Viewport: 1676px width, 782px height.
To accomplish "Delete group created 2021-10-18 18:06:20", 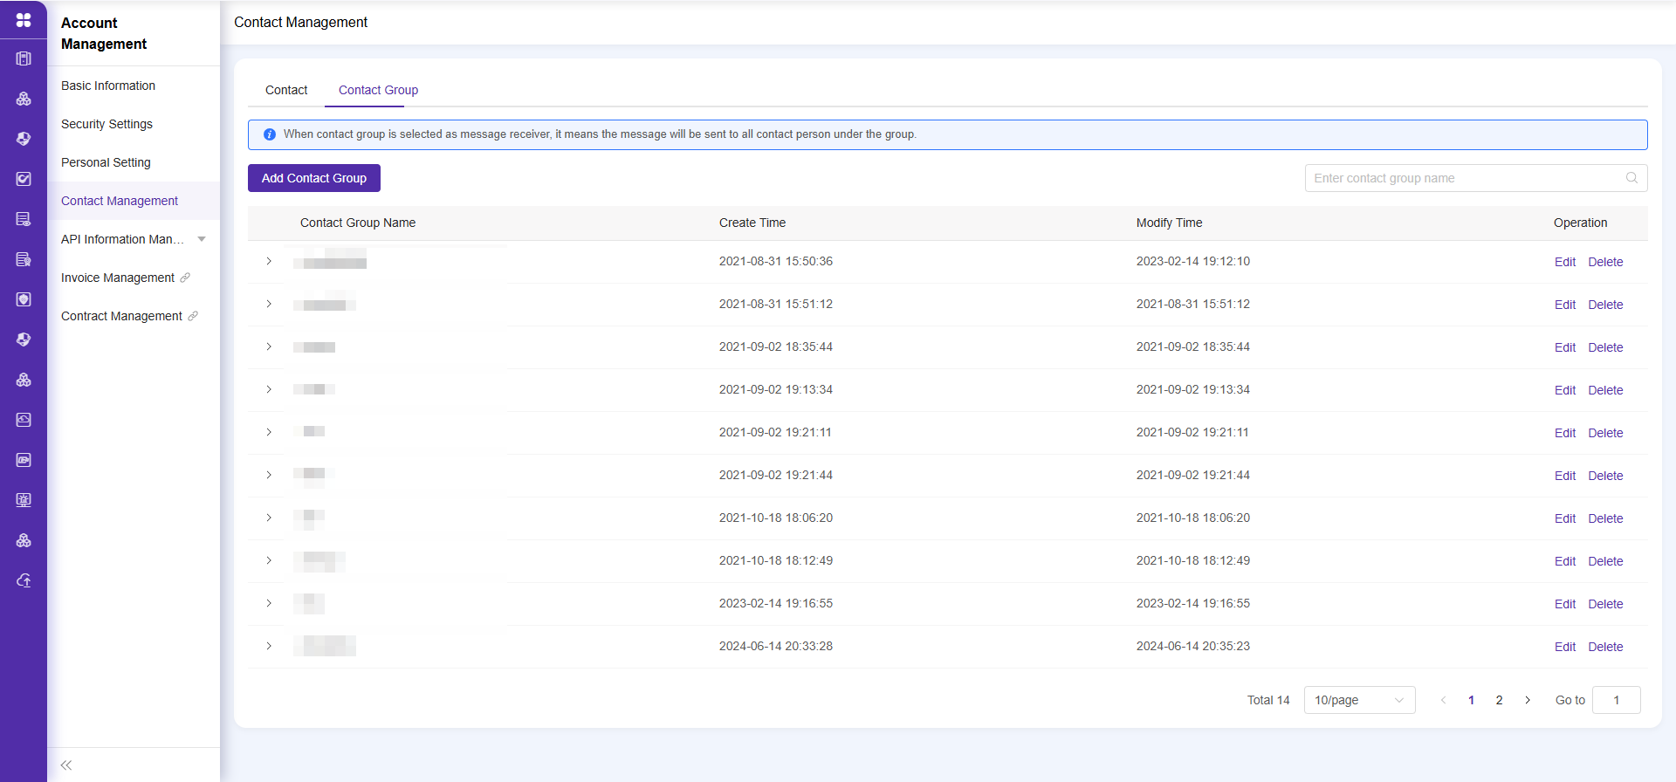I will [x=1605, y=518].
